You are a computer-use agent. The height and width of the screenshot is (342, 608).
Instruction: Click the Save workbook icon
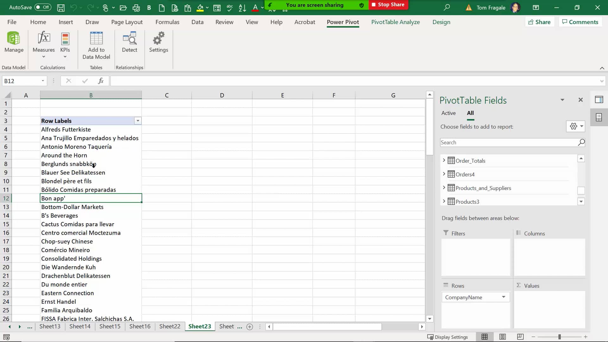click(x=61, y=7)
